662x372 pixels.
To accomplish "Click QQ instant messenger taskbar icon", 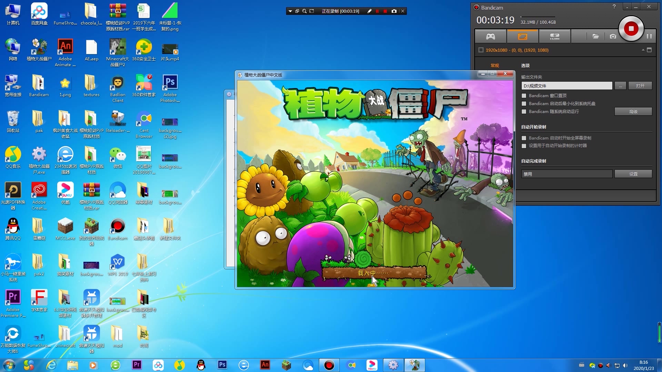I will click(x=201, y=365).
